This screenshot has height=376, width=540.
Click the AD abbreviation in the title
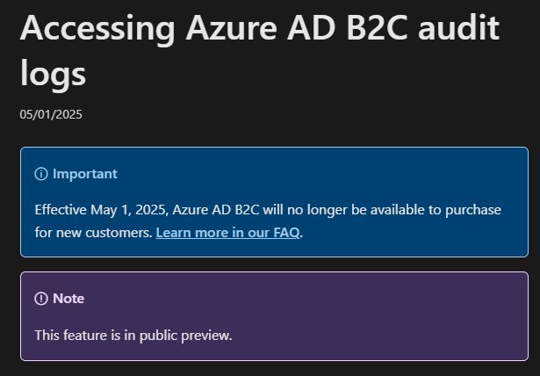click(312, 27)
